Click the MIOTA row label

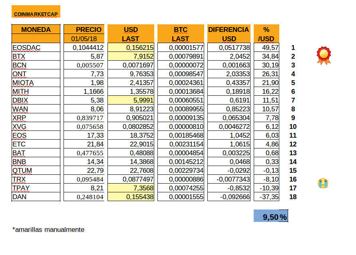click(x=36, y=83)
